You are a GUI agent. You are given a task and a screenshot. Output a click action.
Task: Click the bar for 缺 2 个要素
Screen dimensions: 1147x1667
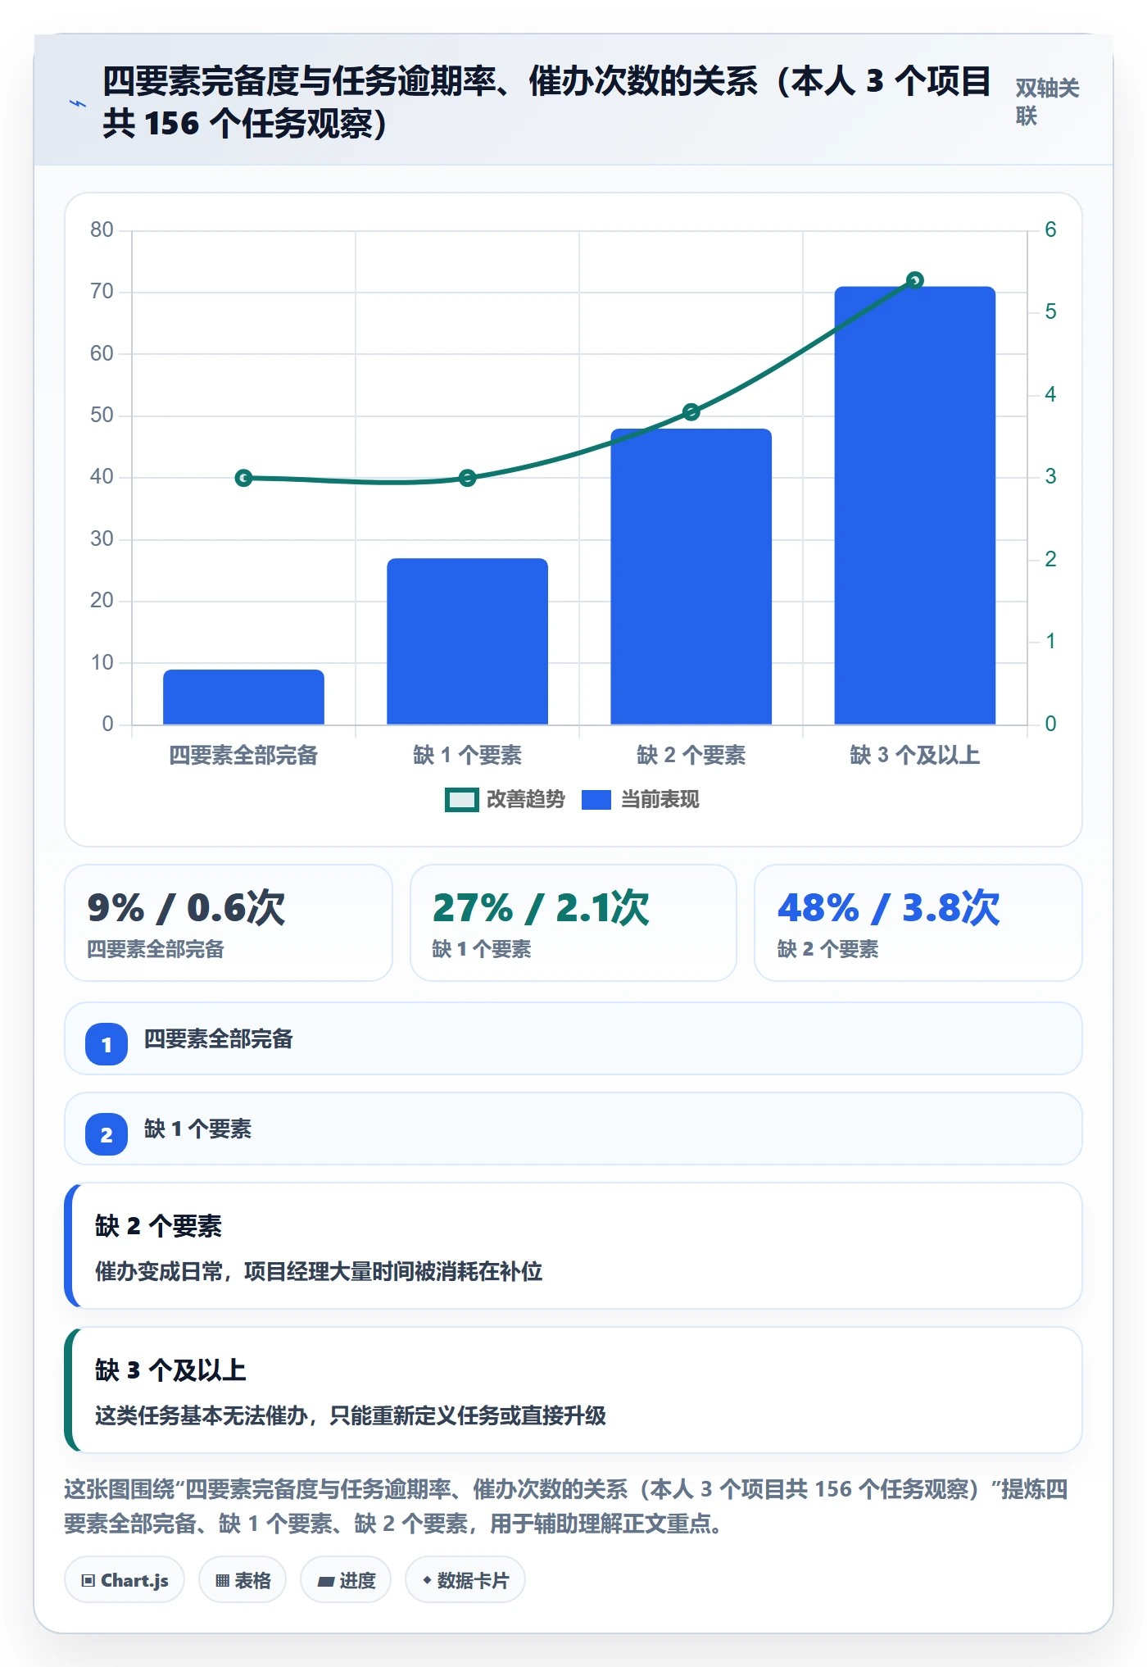(691, 577)
